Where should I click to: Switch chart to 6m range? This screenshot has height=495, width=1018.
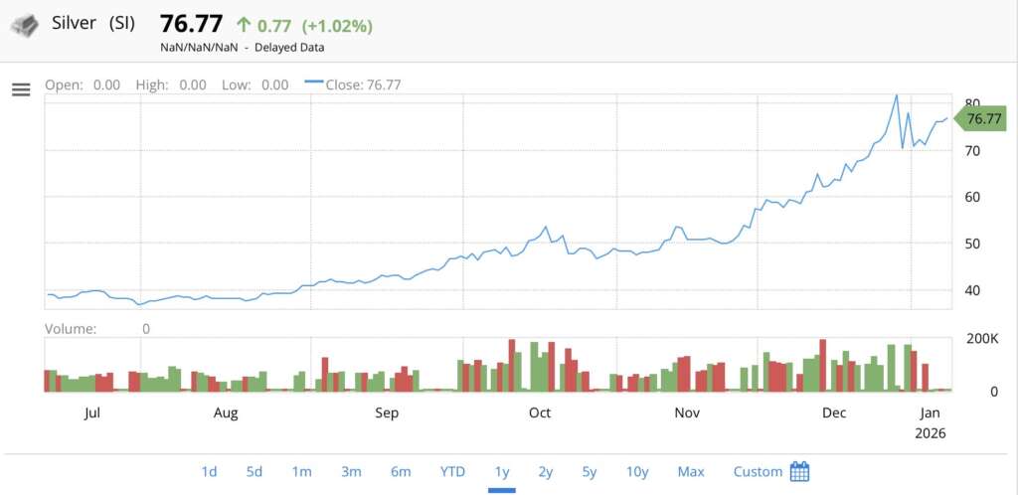click(401, 471)
